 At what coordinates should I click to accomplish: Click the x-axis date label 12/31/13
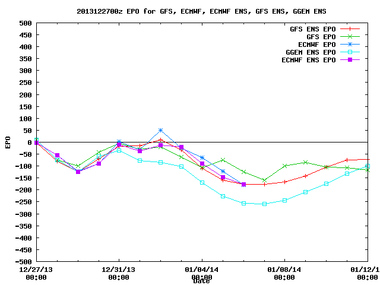click(118, 270)
